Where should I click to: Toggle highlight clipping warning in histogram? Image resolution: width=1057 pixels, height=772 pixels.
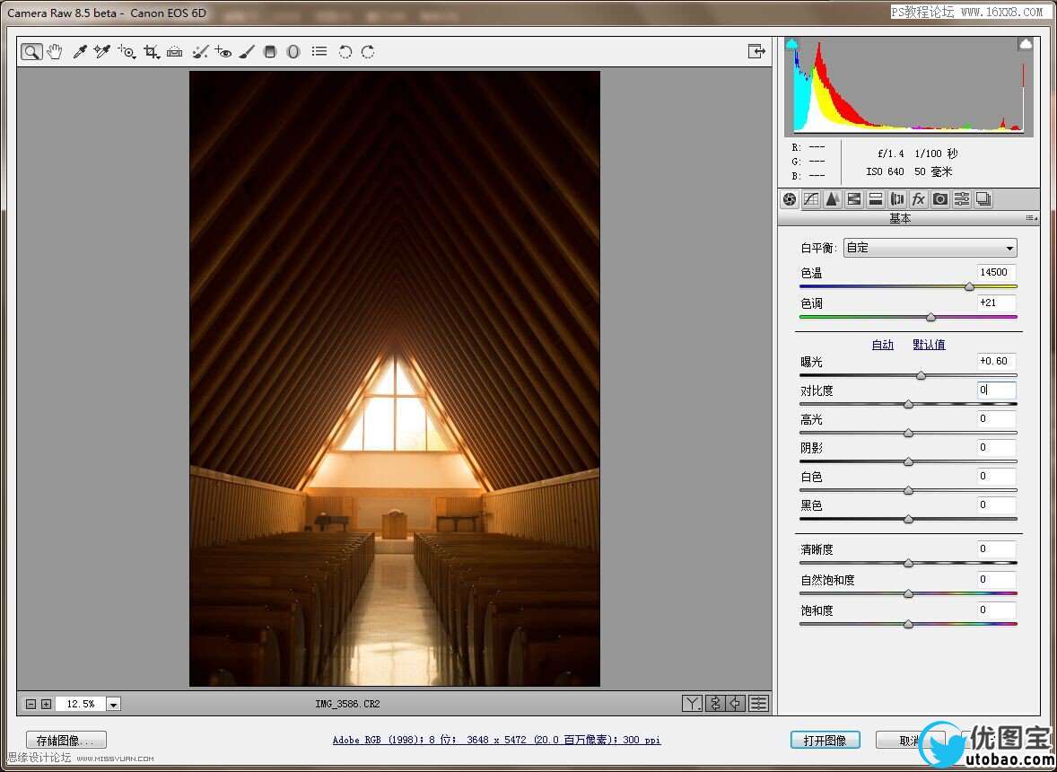(1026, 44)
